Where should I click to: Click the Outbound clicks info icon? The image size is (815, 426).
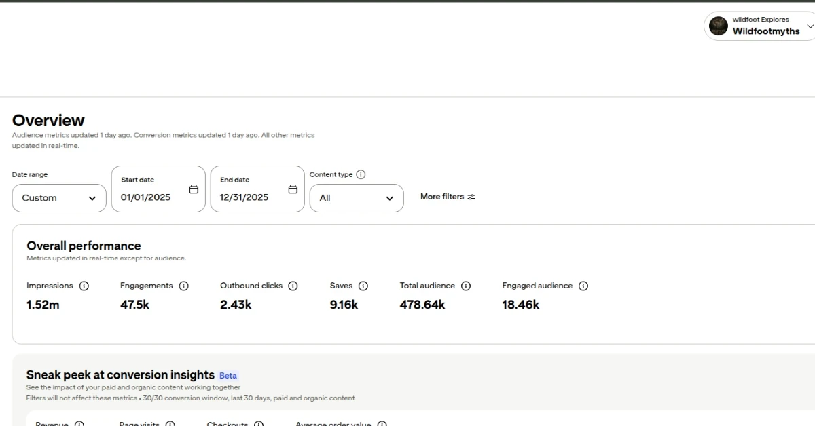pyautogui.click(x=293, y=286)
